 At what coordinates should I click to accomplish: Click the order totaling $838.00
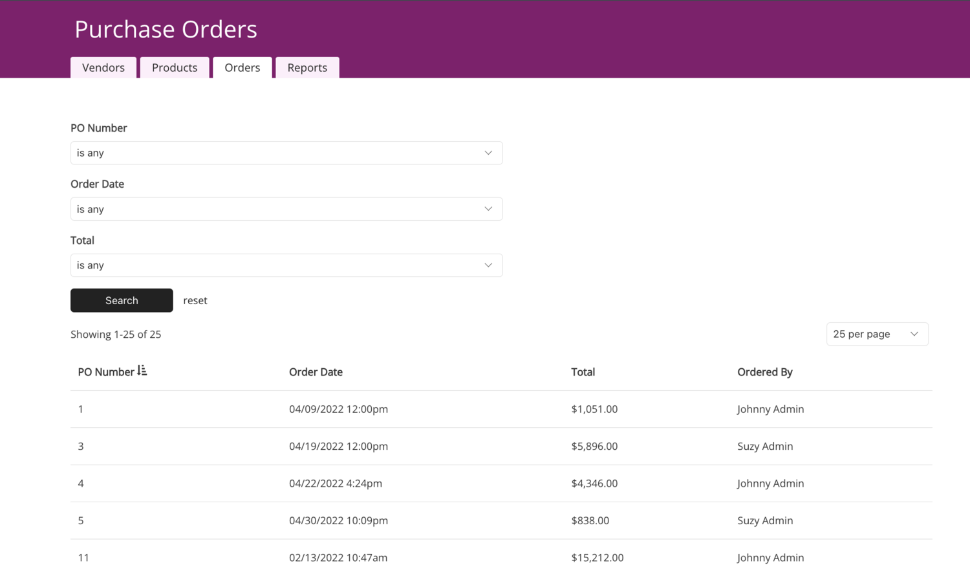pyautogui.click(x=590, y=520)
